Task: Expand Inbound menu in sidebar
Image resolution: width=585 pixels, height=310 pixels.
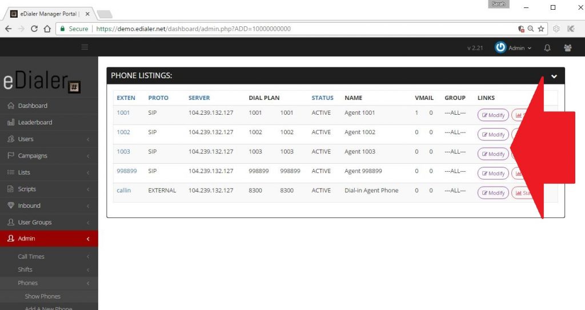Action: [49, 206]
